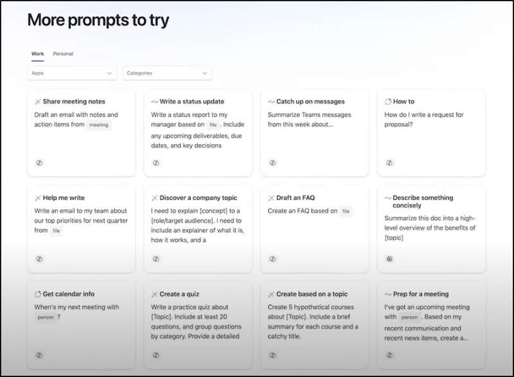Click the Copilot icon in Catch up on messages card
Screen dimensions: 514x377
pyautogui.click(x=272, y=163)
